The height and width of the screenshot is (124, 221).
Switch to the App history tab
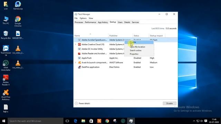[x=103, y=22]
